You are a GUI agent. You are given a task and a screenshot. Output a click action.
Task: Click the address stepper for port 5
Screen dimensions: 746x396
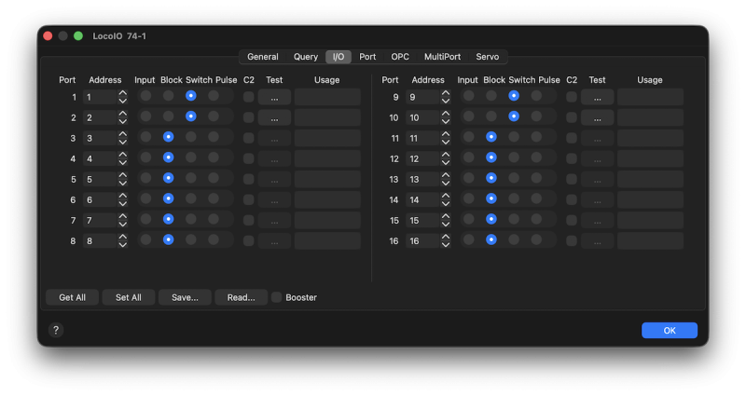123,179
